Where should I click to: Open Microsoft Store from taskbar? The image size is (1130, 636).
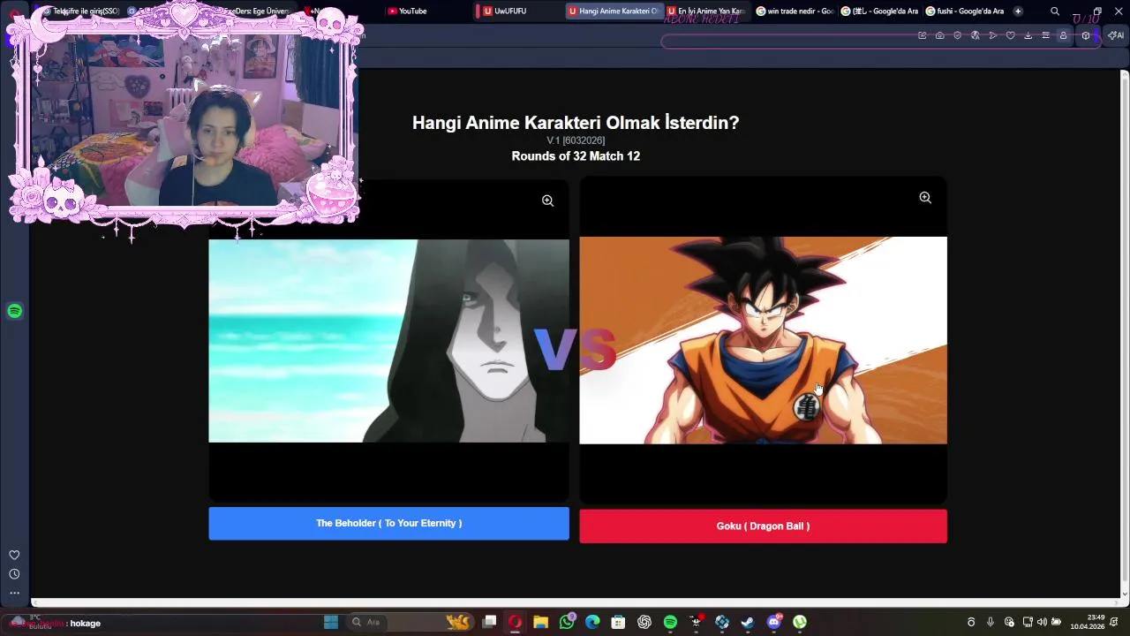(x=618, y=622)
